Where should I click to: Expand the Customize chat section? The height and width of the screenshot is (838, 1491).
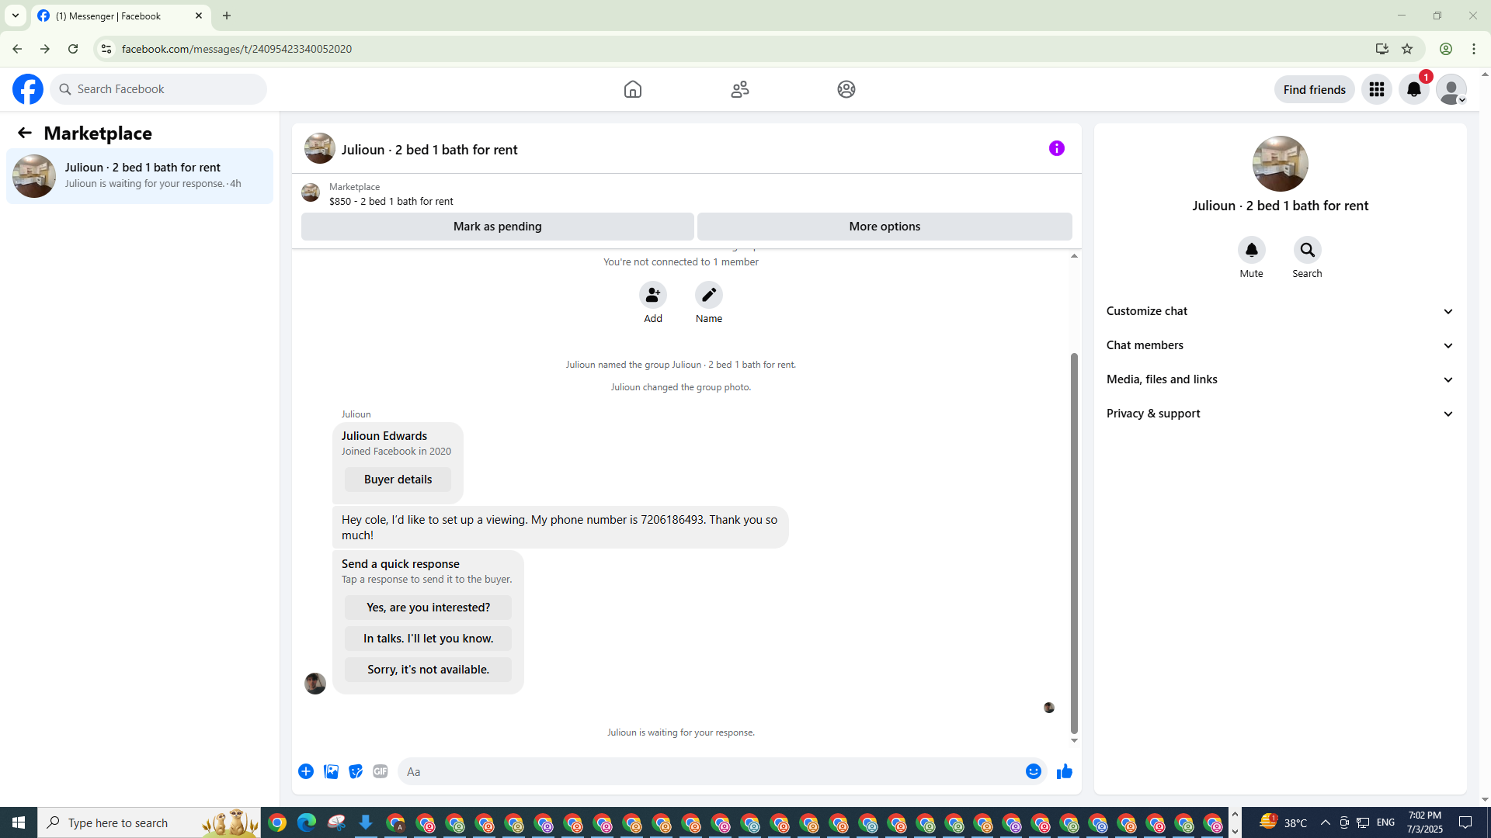coord(1279,311)
